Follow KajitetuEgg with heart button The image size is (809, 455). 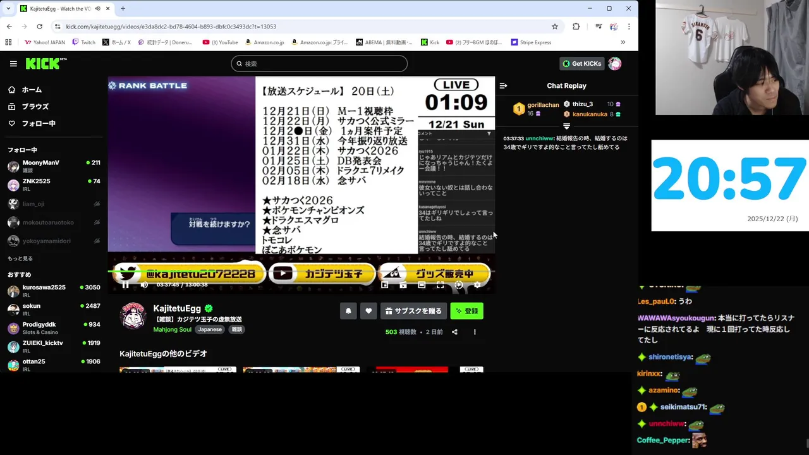coord(368,311)
